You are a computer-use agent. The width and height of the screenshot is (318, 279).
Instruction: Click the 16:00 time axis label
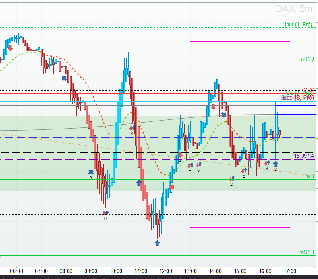265,271
